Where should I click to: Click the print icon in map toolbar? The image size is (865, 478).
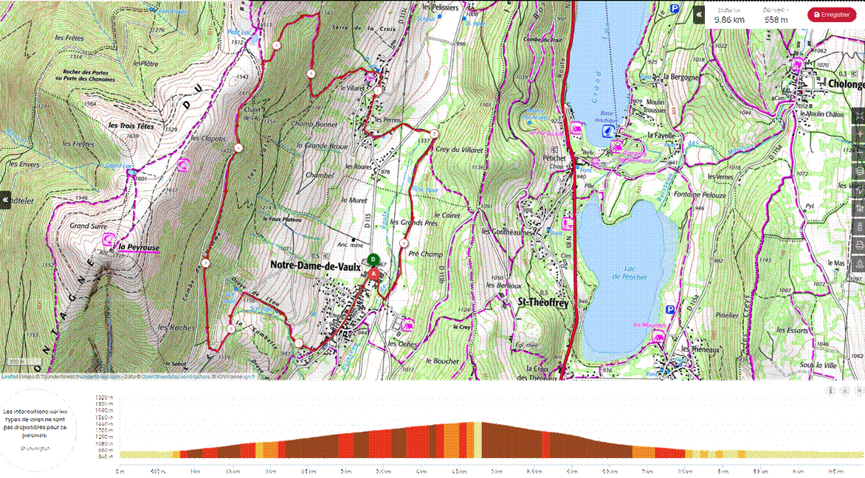pyautogui.click(x=859, y=246)
